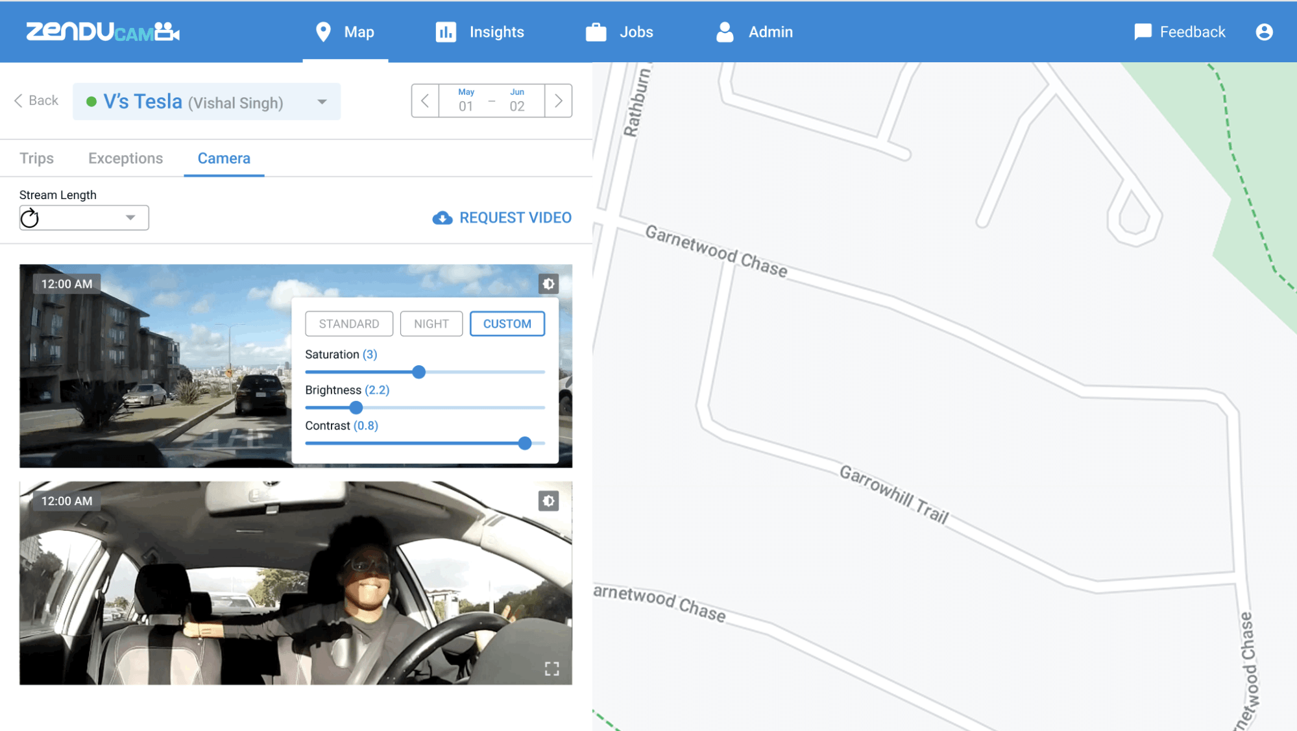Click the driver-facing cabin camera feed
Image resolution: width=1297 pixels, height=731 pixels.
(x=296, y=583)
